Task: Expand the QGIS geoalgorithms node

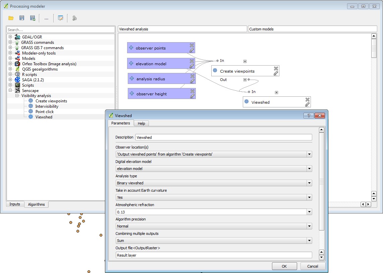Action: [10, 69]
